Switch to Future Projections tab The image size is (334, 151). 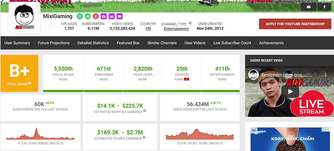coord(54,43)
